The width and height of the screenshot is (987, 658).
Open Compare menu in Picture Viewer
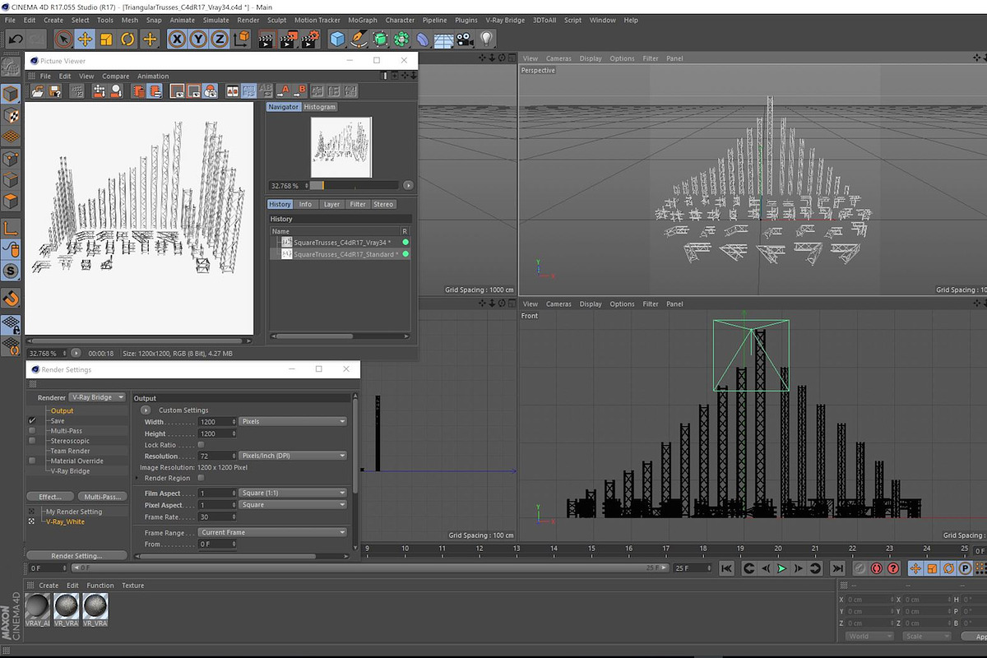pyautogui.click(x=115, y=76)
